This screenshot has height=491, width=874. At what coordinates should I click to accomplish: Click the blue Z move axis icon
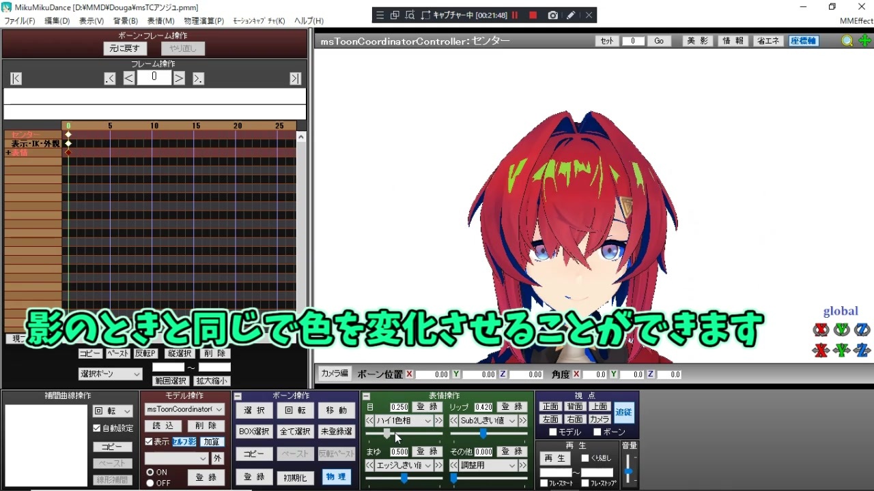click(x=862, y=351)
